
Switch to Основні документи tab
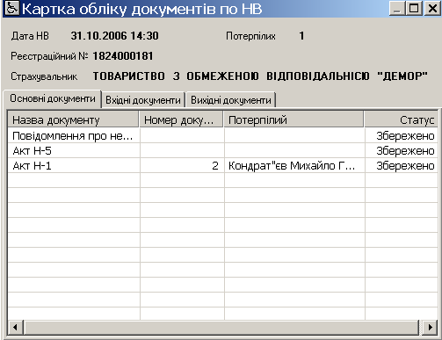53,98
